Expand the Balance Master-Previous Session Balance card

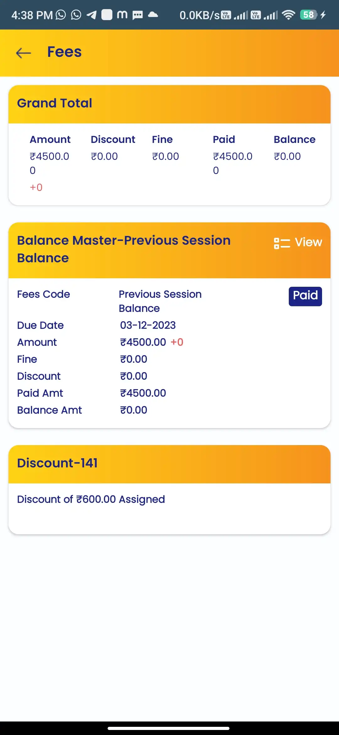pos(124,249)
